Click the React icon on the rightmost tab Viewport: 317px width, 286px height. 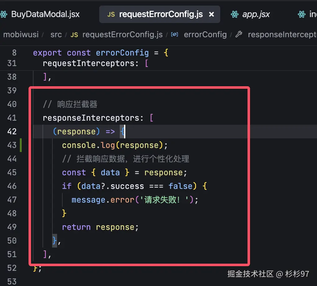point(301,14)
